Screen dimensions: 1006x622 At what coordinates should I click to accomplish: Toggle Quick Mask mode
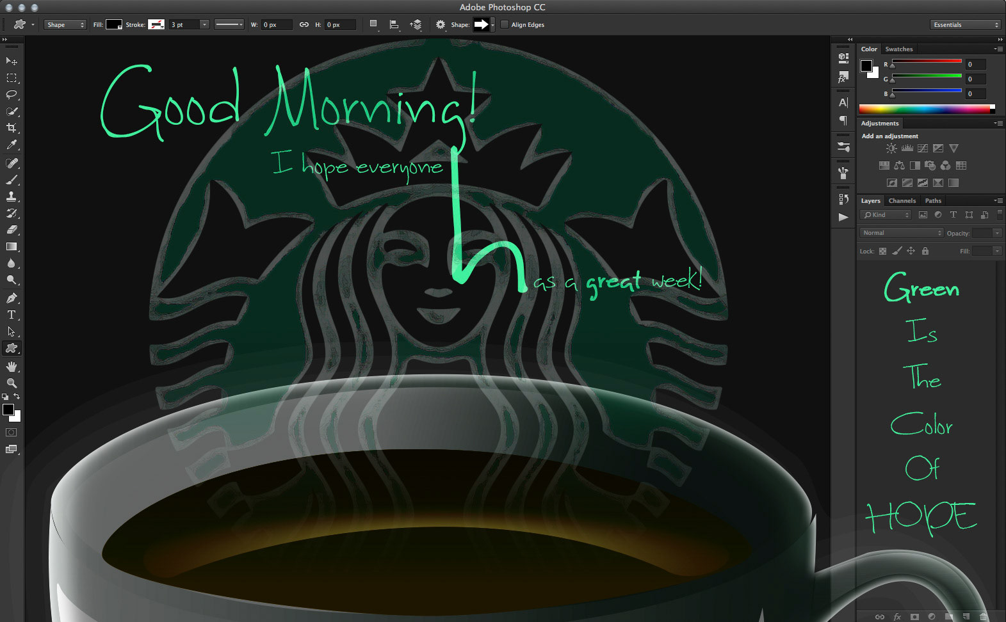pyautogui.click(x=12, y=433)
